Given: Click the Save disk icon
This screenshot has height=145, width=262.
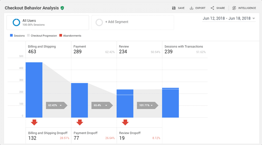Looking at the screenshot, I should tap(174, 8).
